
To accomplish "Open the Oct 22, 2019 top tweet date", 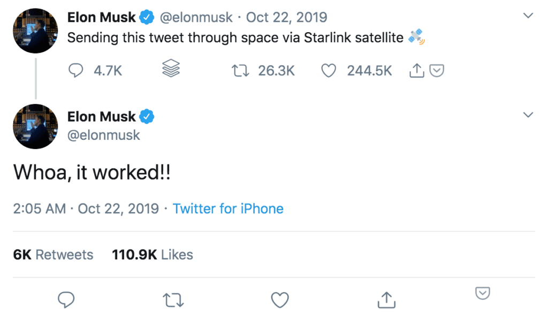I will point(286,17).
